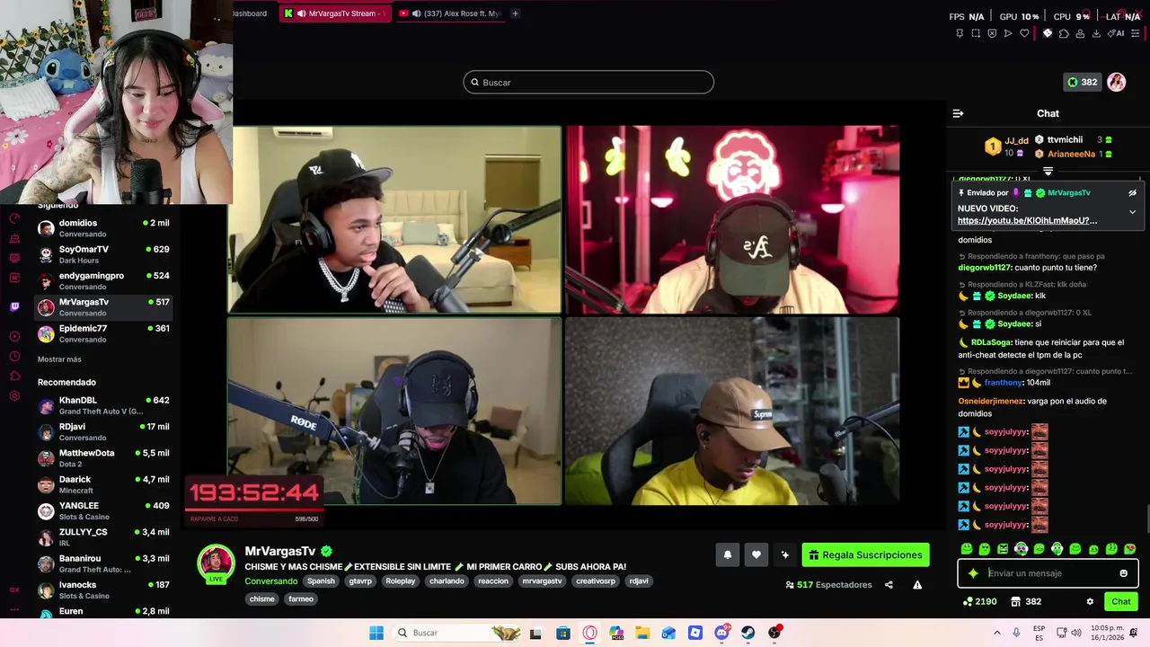
Task: Open the ad blocker shield icon
Action: pos(992,33)
